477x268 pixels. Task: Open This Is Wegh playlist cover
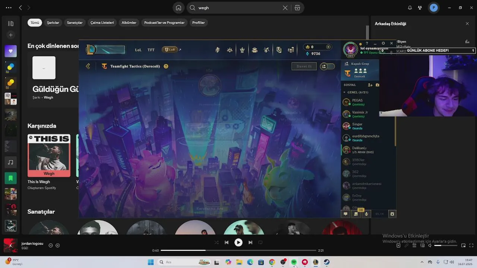pos(49,156)
